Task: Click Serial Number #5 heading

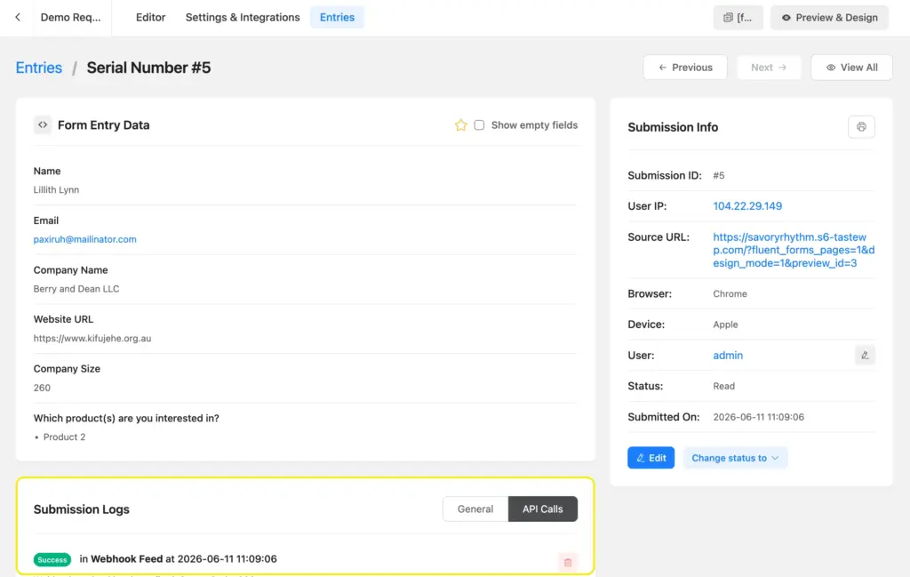Action: pos(148,68)
